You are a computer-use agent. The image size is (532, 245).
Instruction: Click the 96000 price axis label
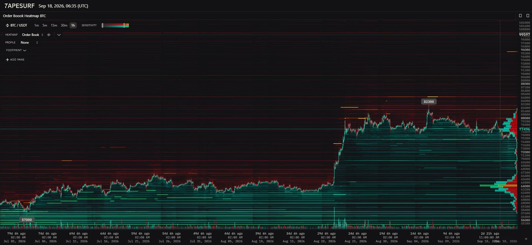point(525,50)
